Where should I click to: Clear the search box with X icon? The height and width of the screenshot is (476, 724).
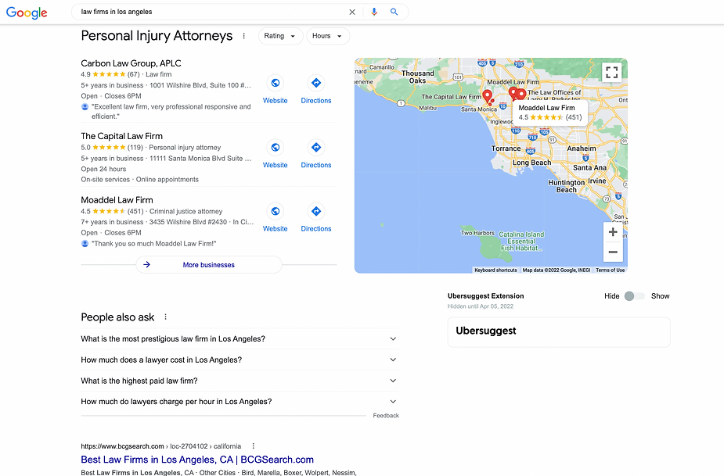[352, 12]
